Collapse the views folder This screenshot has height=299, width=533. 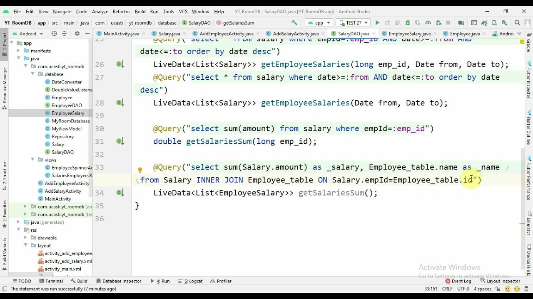click(32, 160)
